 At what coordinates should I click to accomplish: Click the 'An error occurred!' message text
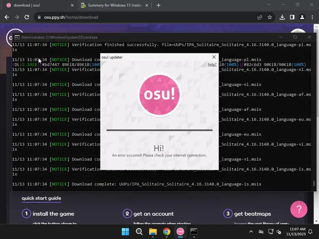(159, 155)
